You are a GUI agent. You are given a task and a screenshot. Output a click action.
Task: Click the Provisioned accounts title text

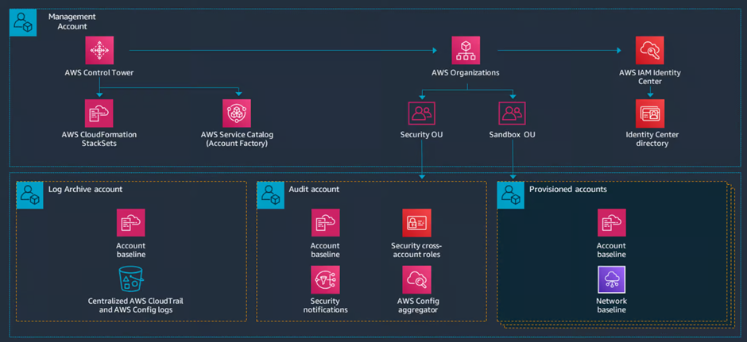coord(567,190)
